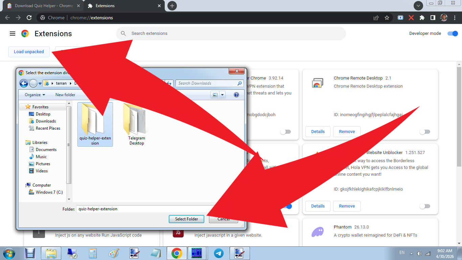Open the Documents library
Screen dimensions: 462x260
click(x=46, y=150)
